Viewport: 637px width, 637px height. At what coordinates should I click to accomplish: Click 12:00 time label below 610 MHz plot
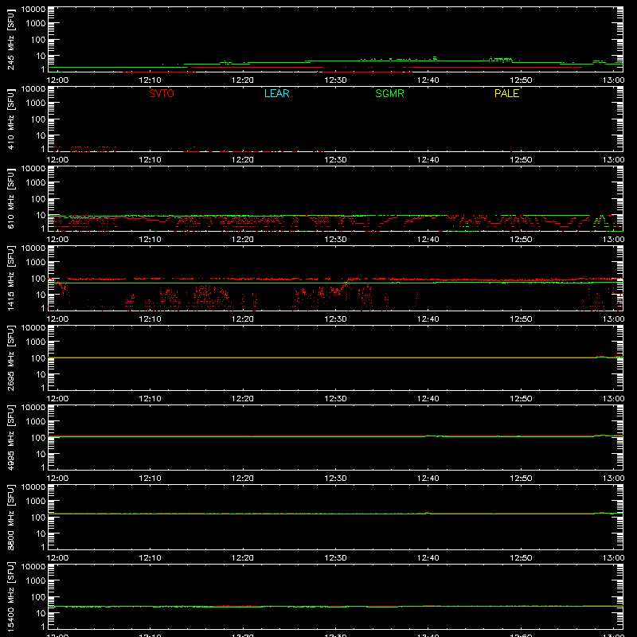coord(57,240)
